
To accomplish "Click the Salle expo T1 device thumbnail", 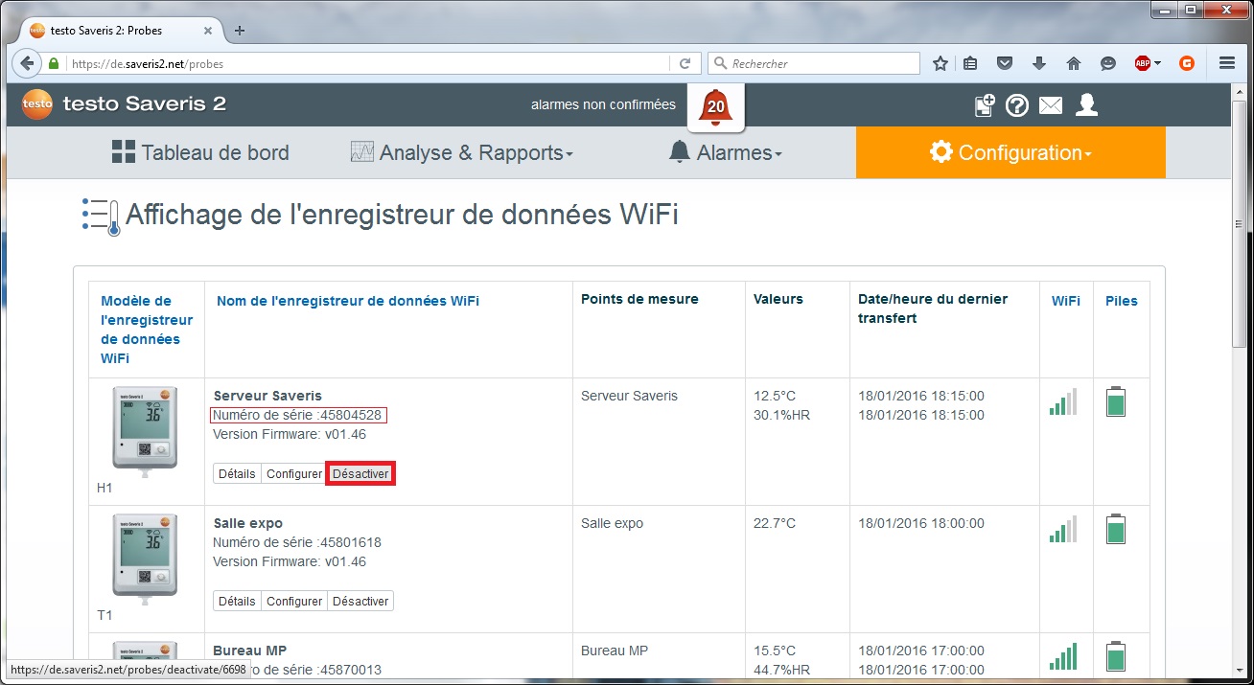I will [x=145, y=560].
